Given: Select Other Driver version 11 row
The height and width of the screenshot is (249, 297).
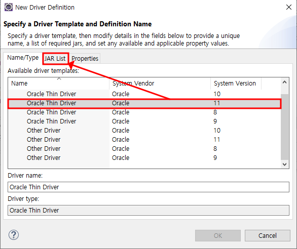Looking at the screenshot, I should click(144, 140).
